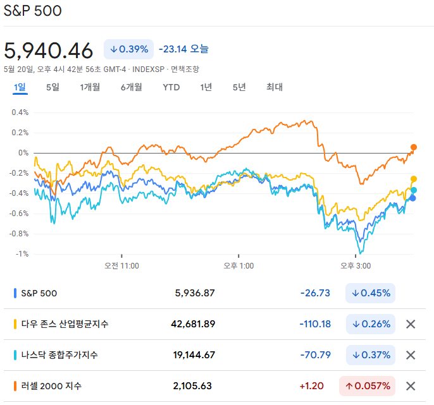Show the 최대 range chart
Image resolution: width=434 pixels, height=405 pixels.
(x=275, y=87)
